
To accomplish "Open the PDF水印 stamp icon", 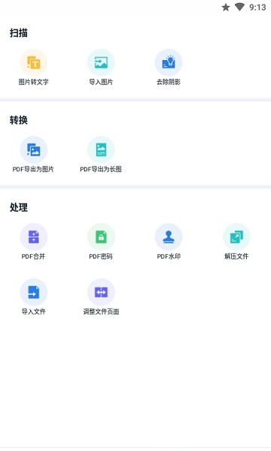I will coord(169,237).
